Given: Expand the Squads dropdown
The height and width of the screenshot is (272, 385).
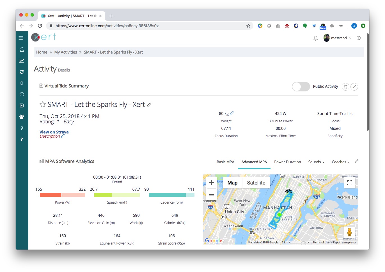Looking at the screenshot, I should pyautogui.click(x=316, y=162).
